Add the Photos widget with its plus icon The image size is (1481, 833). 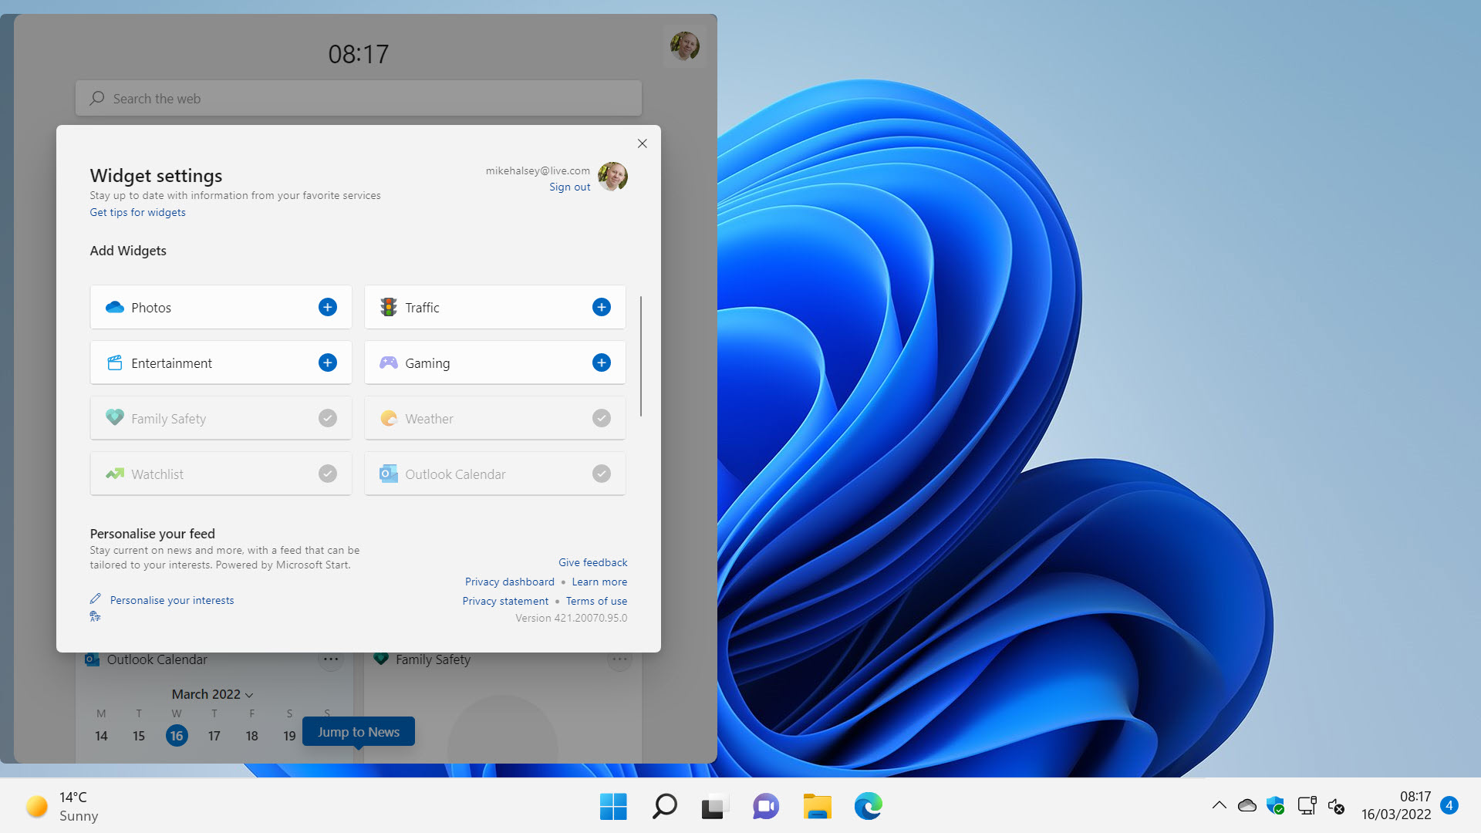pyautogui.click(x=327, y=307)
